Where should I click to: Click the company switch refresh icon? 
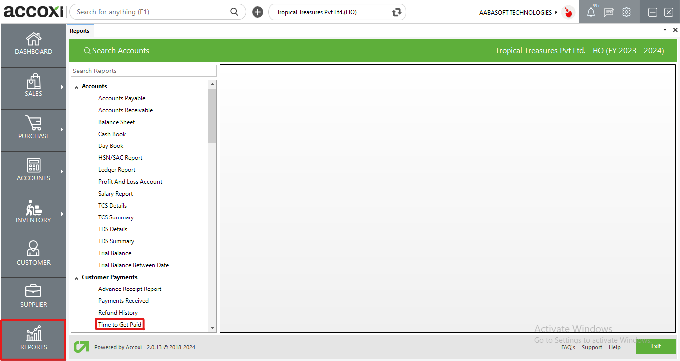pyautogui.click(x=396, y=12)
